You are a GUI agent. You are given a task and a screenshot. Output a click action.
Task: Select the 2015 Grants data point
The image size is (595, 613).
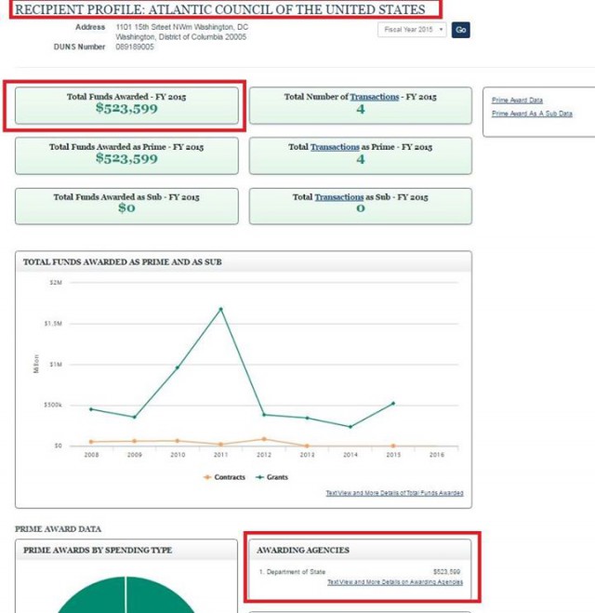(393, 403)
